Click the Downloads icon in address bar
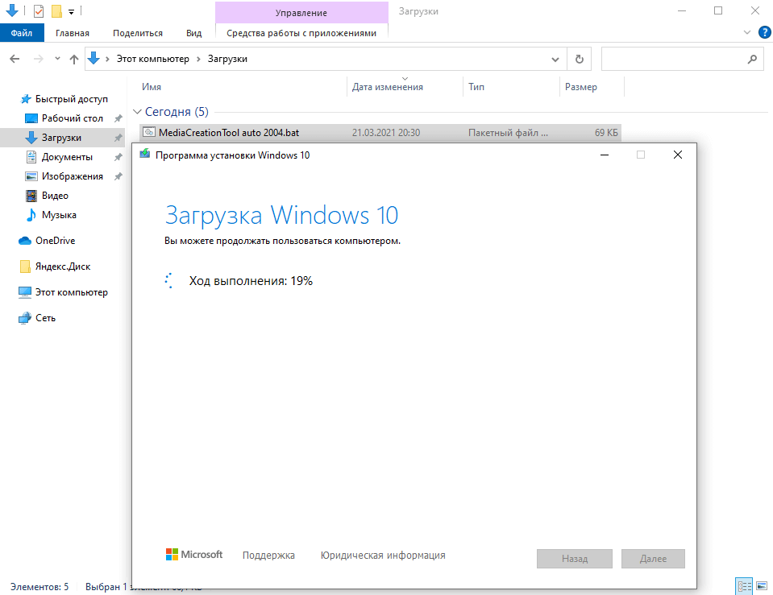Viewport: 773px width, 595px height. pyautogui.click(x=94, y=59)
